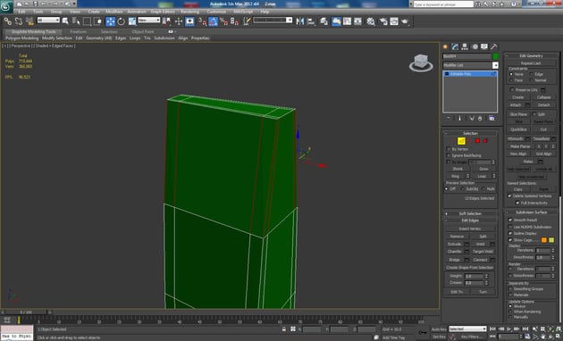
Task: Toggle the Angle Snap icon
Action: [213, 21]
